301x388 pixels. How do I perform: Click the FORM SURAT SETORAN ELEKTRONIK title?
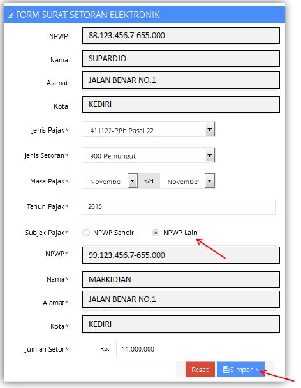pos(88,15)
